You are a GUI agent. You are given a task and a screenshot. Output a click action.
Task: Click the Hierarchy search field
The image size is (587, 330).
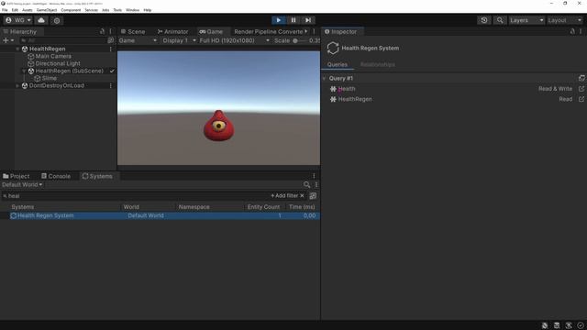tap(63, 40)
